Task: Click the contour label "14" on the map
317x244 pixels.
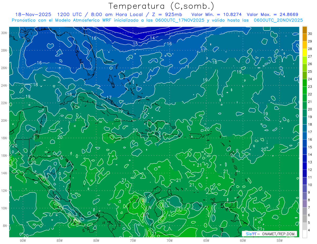Action: (x=152, y=38)
